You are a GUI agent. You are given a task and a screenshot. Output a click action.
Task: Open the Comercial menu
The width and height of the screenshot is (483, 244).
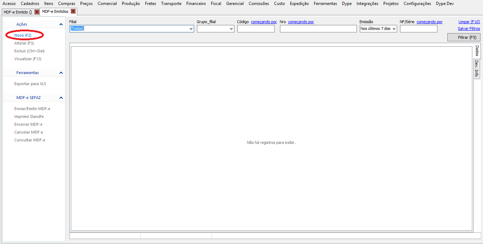tap(107, 4)
